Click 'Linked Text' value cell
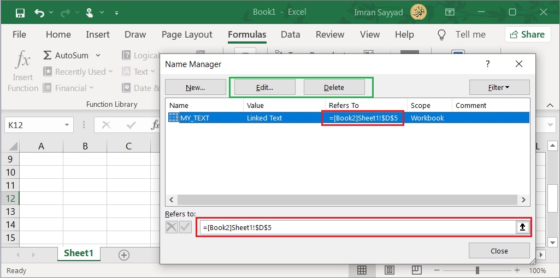 264,118
